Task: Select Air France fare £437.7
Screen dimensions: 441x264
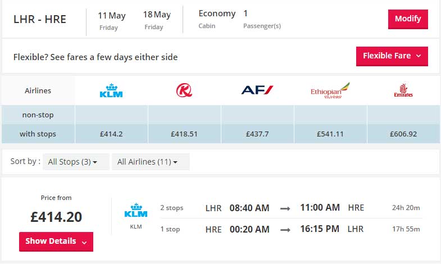Action: click(257, 134)
